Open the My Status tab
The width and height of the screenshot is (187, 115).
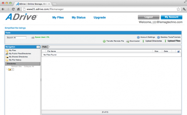tap(78, 17)
